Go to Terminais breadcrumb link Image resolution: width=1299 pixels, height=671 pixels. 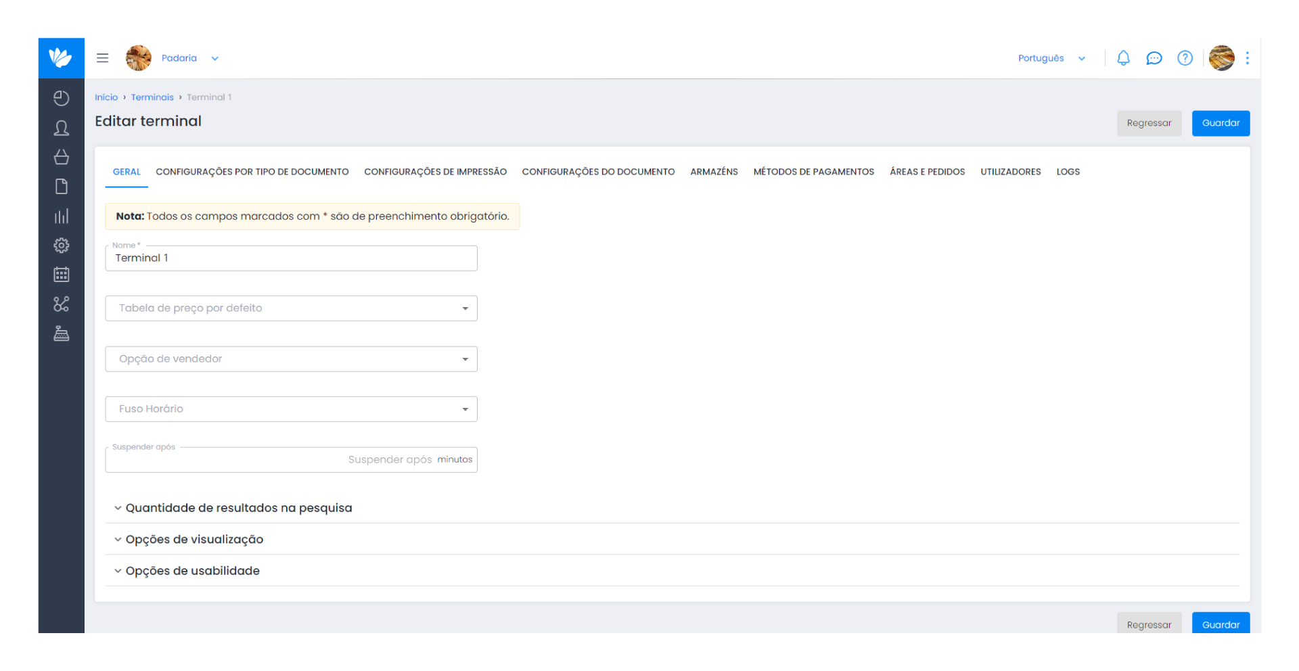click(152, 97)
